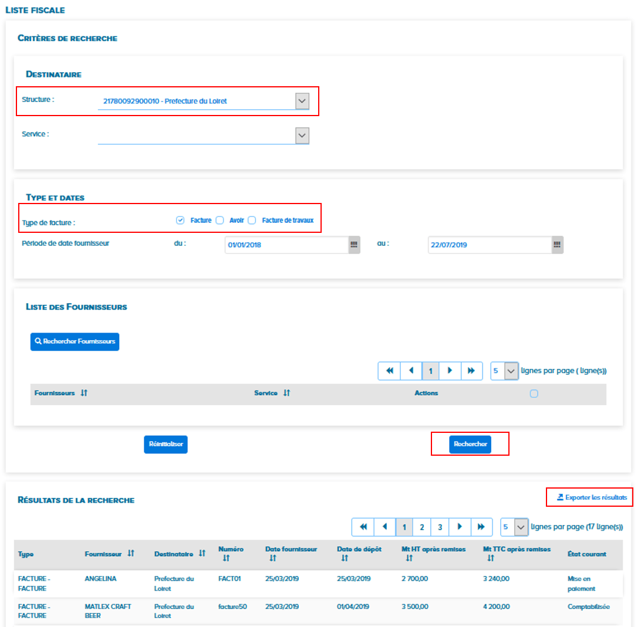Uncheck the Facture invoice type checkbox
The width and height of the screenshot is (641, 627).
180,221
